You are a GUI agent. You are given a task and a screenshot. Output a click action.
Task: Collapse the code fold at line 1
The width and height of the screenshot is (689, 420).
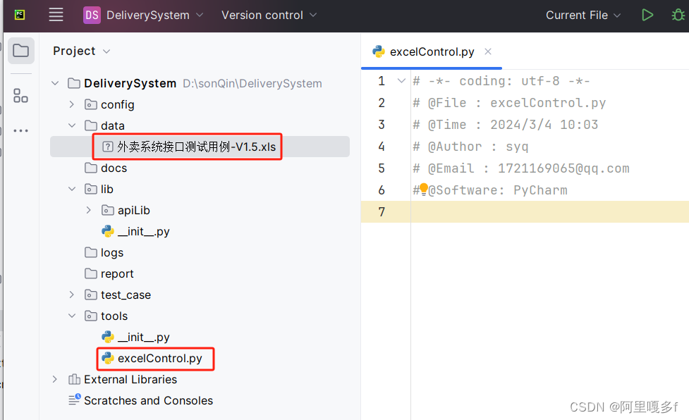[401, 80]
